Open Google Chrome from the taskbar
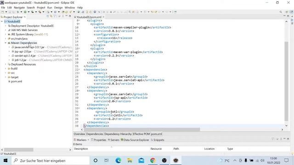The height and width of the screenshot is (165, 294). (x=153, y=160)
